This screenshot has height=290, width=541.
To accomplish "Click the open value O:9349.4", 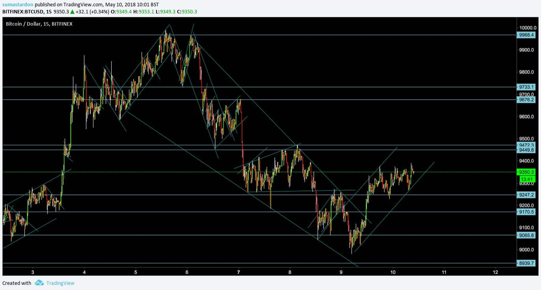I will pos(121,11).
